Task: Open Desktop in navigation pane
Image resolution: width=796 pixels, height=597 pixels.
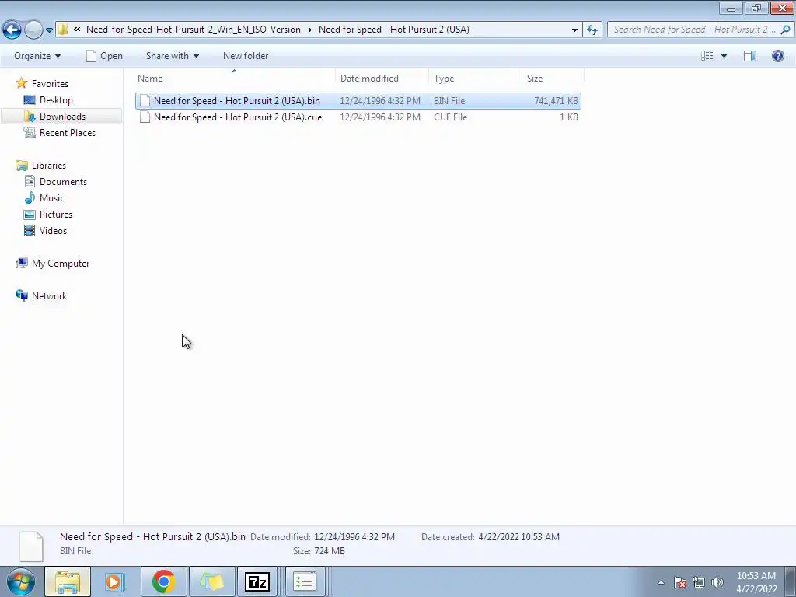Action: pyautogui.click(x=56, y=100)
